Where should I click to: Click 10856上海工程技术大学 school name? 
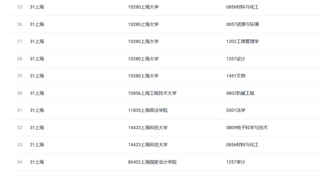pyautogui.click(x=152, y=93)
